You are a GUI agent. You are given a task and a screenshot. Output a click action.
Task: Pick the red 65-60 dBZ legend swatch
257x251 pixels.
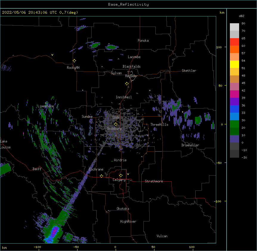coord(234,42)
